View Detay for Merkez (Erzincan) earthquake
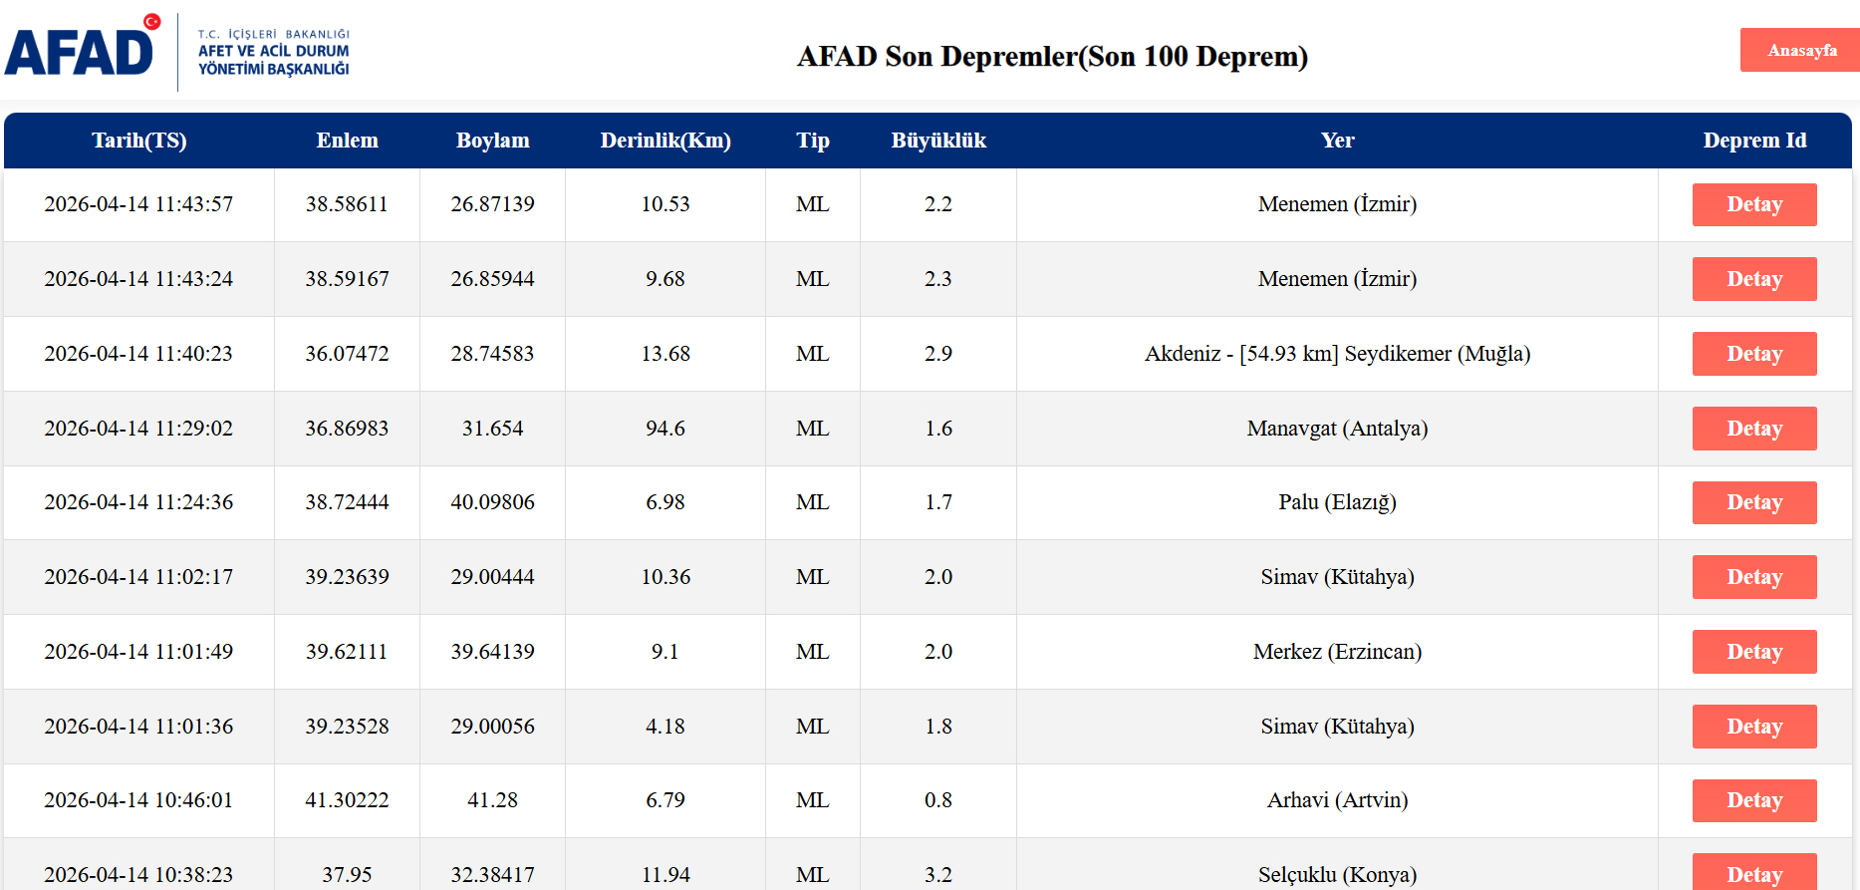This screenshot has width=1860, height=890. coord(1753,652)
